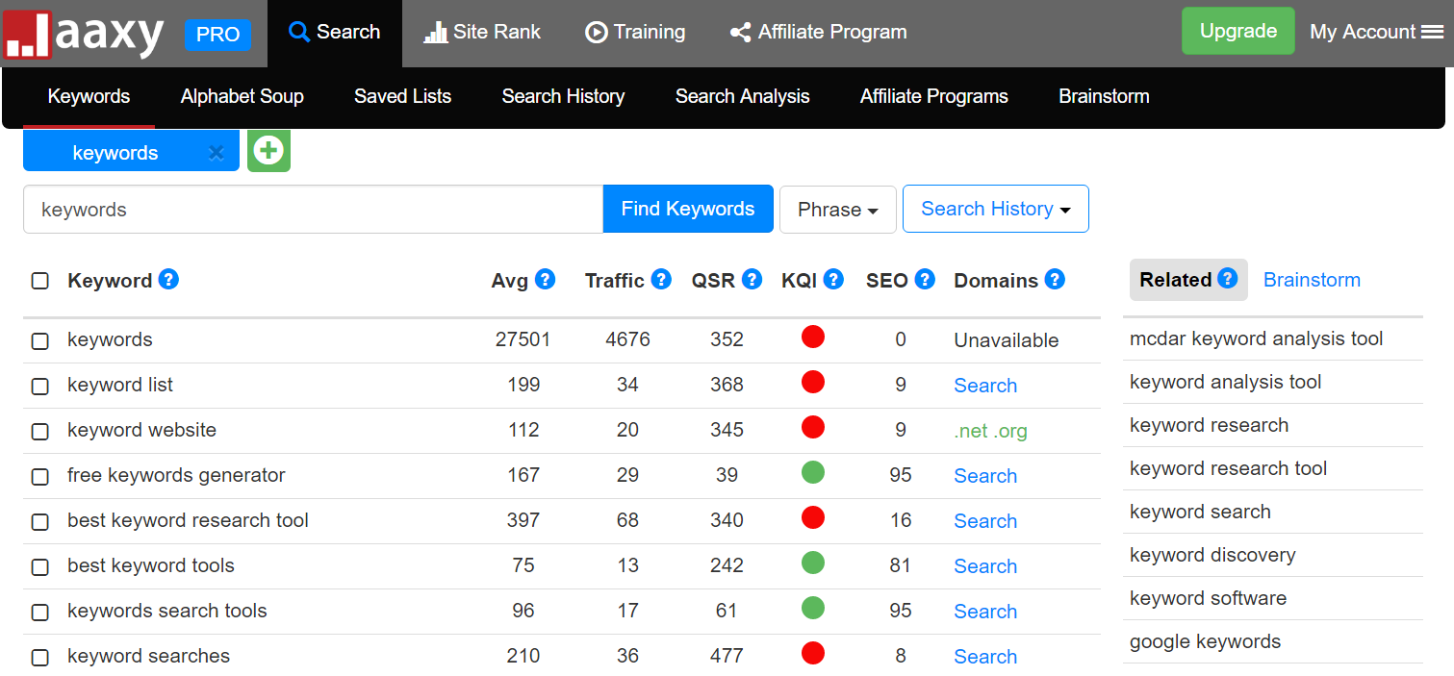This screenshot has width=1454, height=676.
Task: Switch to the Keywords tab
Action: [89, 96]
